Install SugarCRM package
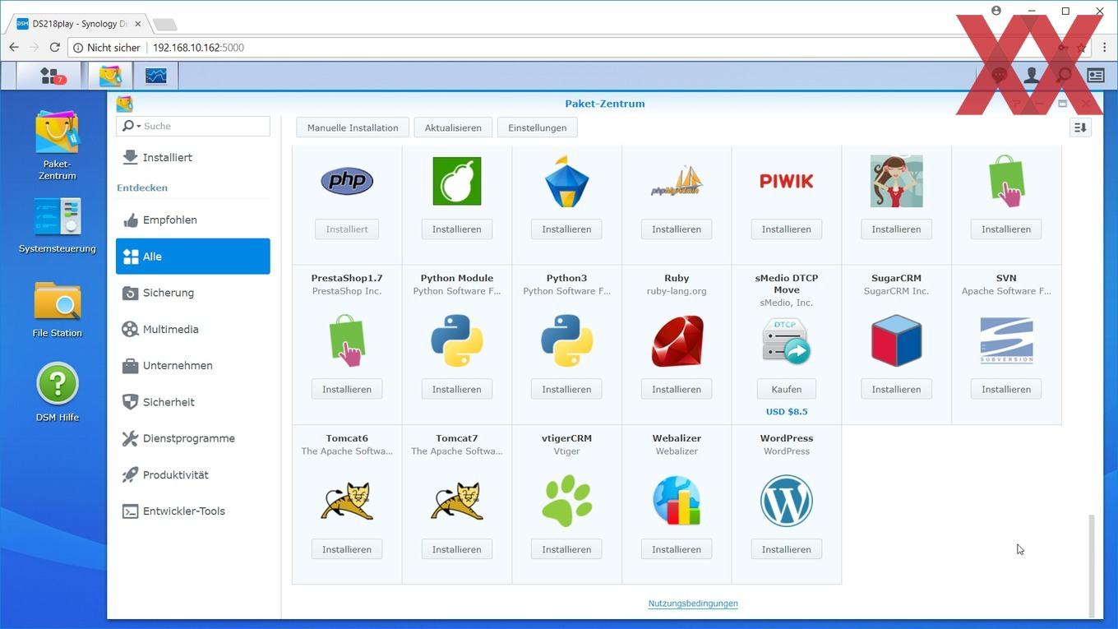Viewport: 1118px width, 629px height. pos(896,389)
